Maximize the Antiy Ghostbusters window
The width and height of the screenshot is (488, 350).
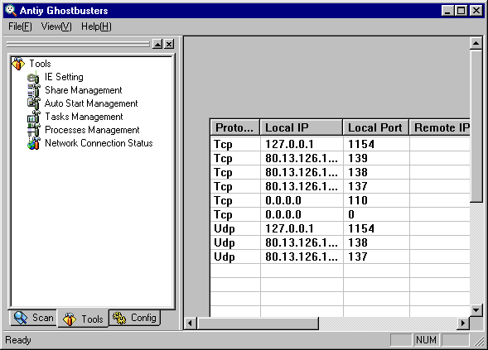[x=461, y=11]
